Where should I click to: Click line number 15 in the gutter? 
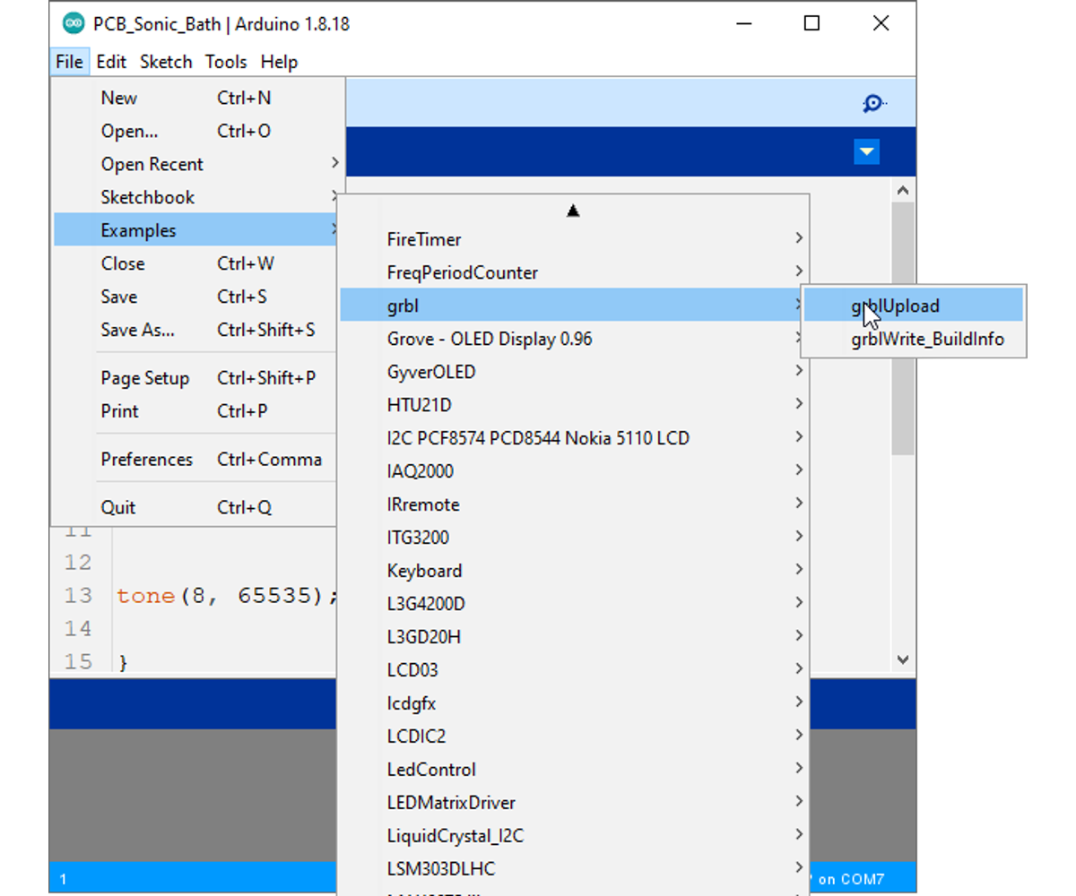pos(78,662)
